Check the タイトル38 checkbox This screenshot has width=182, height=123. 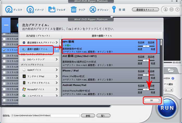point(4,89)
